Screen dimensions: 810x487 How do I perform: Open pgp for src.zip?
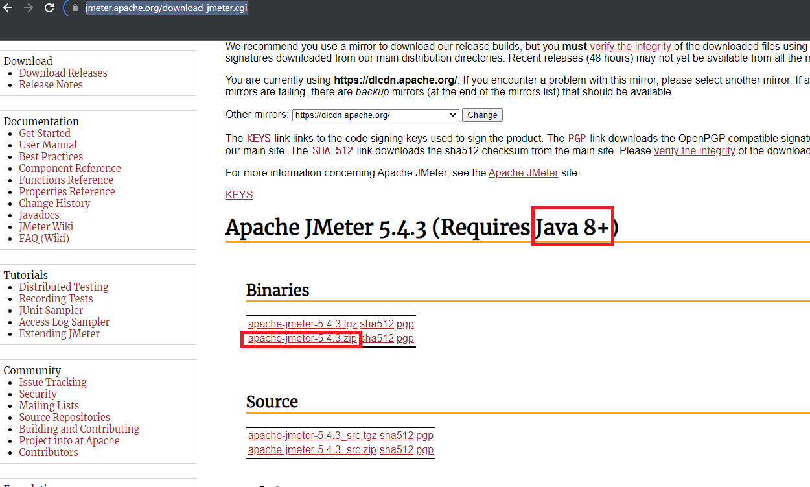[x=425, y=449]
